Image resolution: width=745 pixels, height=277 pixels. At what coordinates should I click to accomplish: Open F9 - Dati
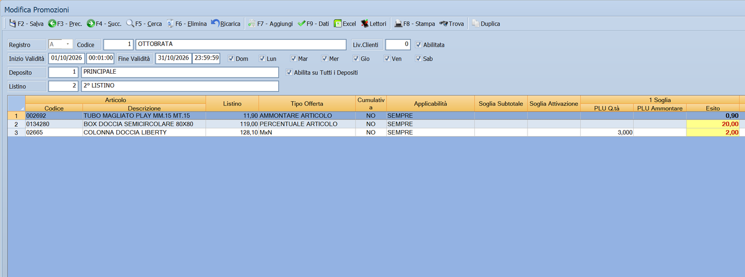point(313,23)
